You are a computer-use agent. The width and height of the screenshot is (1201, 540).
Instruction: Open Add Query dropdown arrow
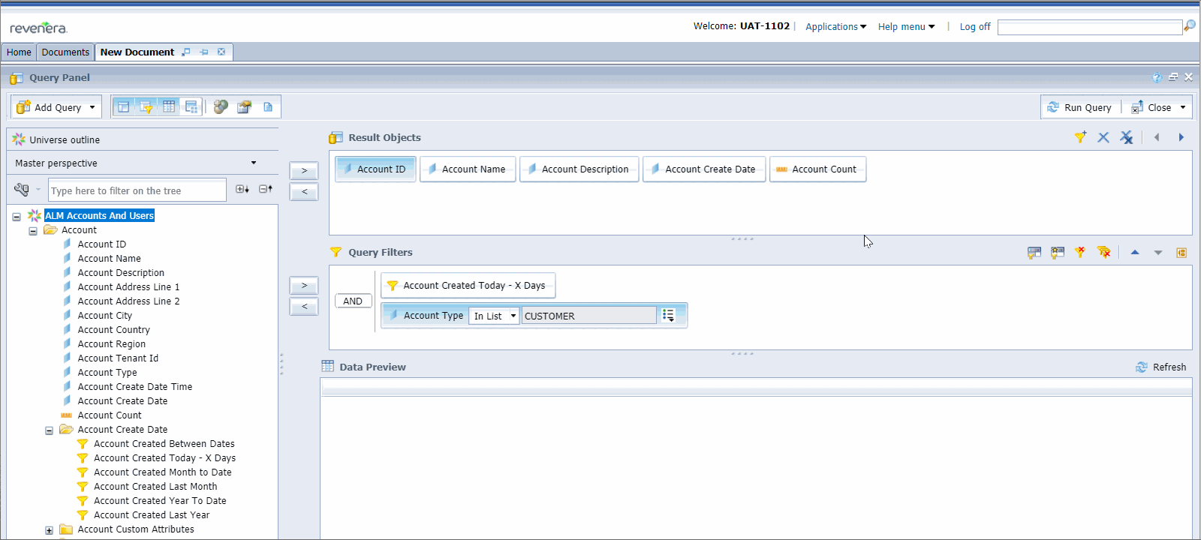(92, 107)
